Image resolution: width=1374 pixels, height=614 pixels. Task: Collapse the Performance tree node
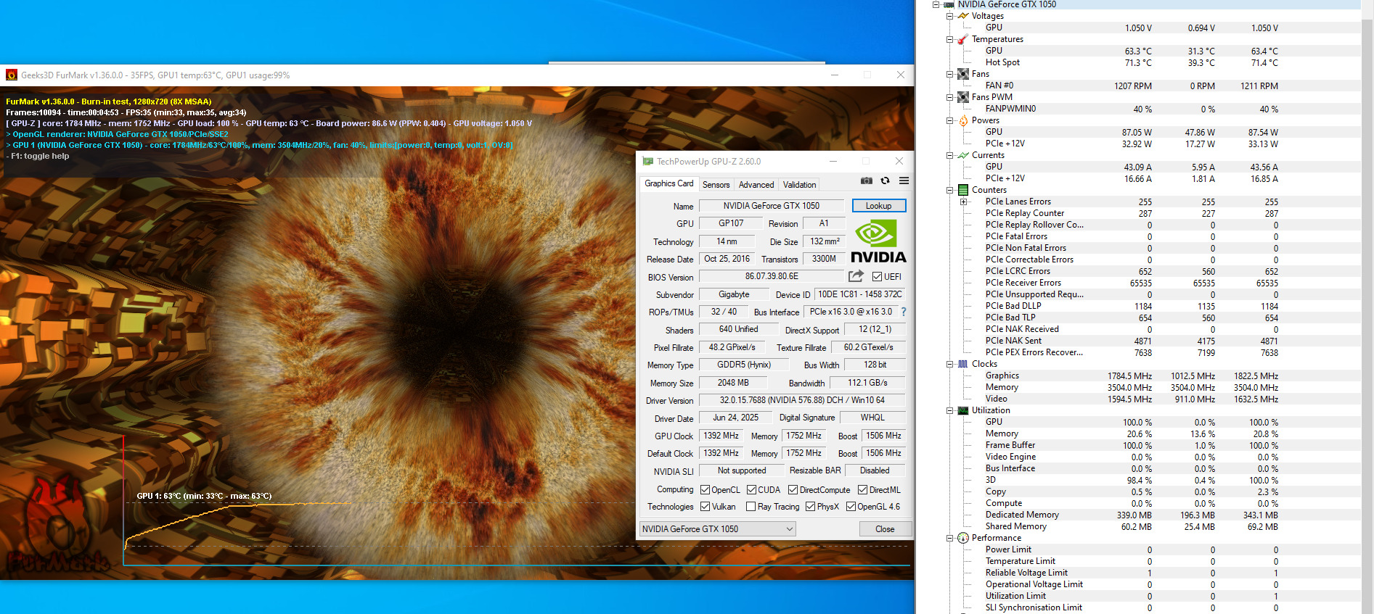(949, 538)
